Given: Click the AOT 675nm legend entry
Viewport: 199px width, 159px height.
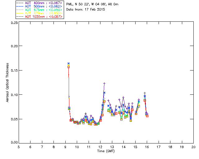Looking at the screenshot, I should [39, 10].
